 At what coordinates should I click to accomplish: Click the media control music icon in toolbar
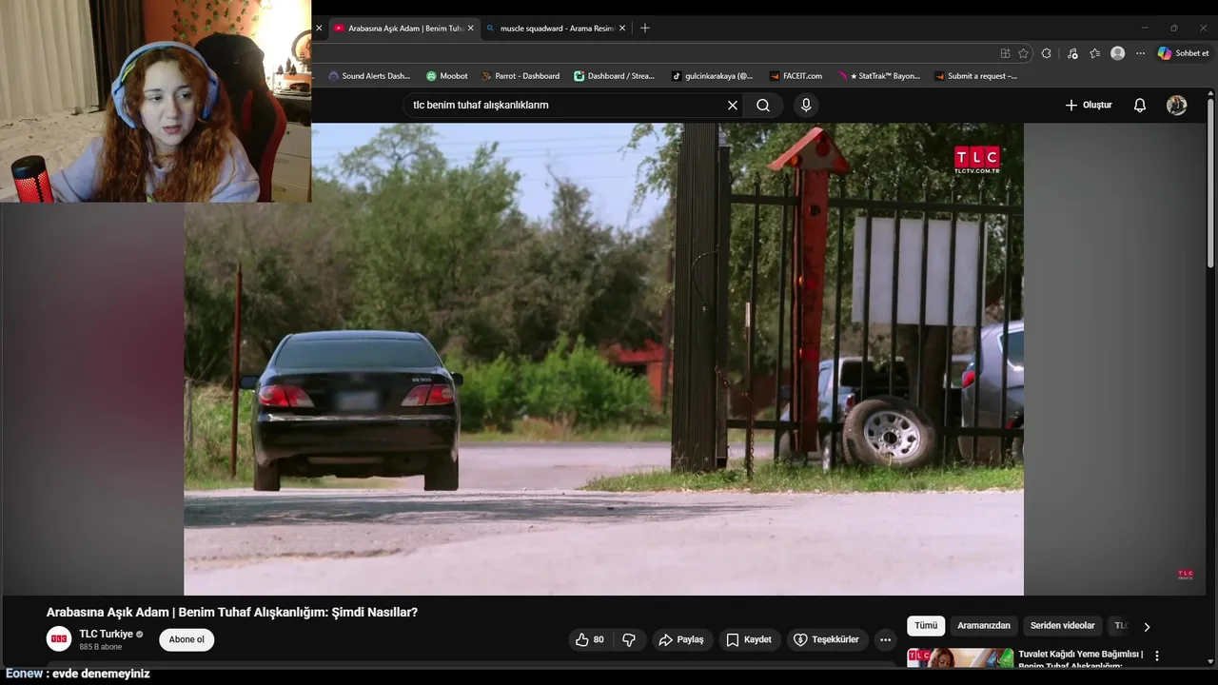tap(1072, 53)
